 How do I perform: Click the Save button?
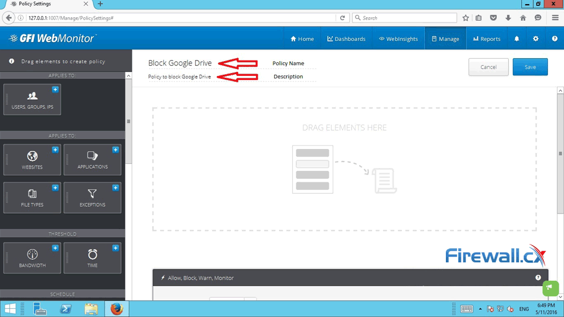(530, 67)
